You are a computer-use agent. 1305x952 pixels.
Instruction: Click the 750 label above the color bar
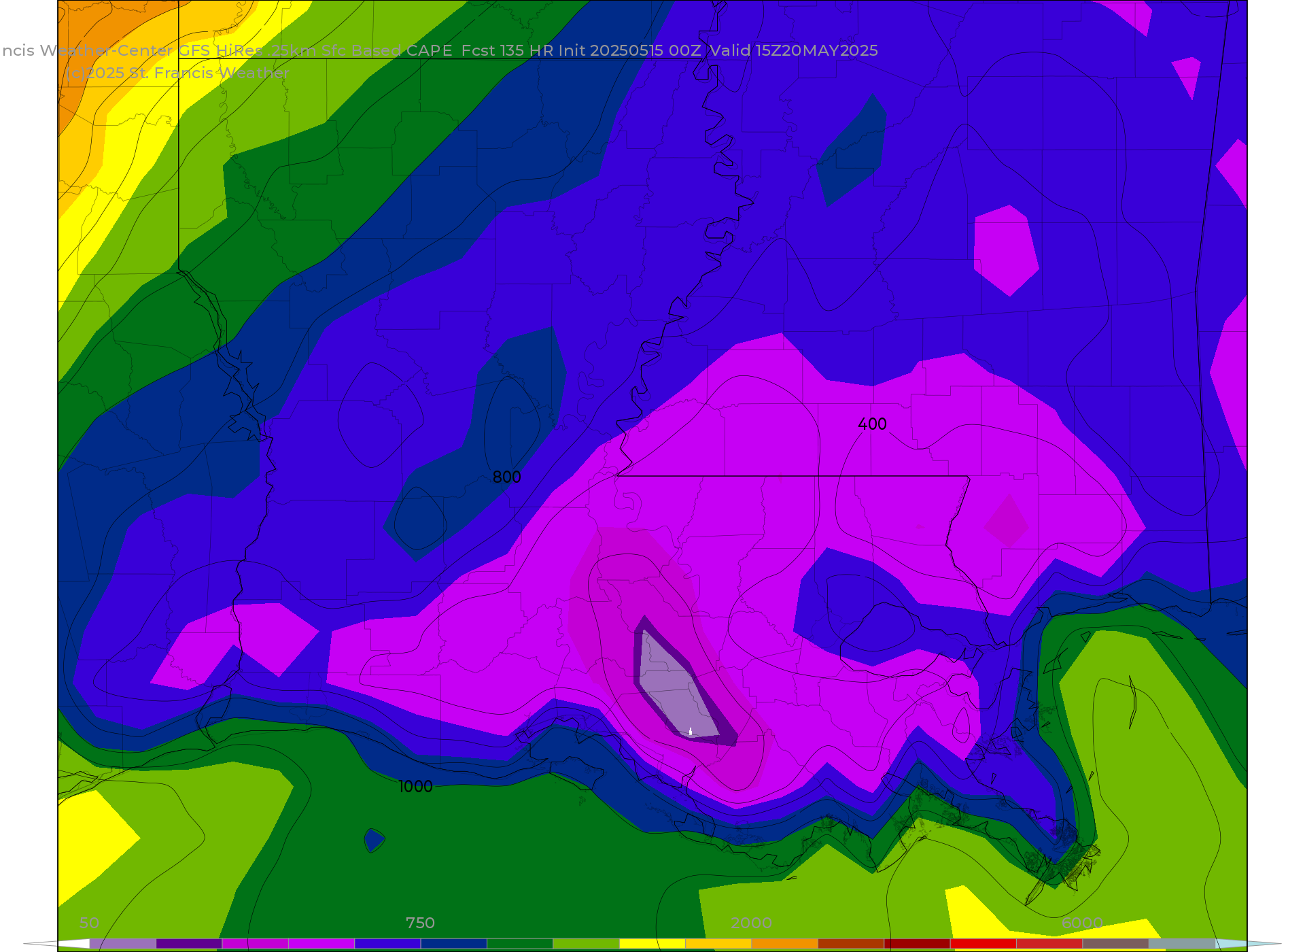click(420, 923)
